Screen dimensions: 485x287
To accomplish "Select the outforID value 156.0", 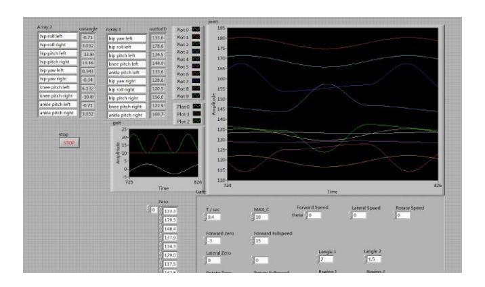I will click(x=158, y=97).
